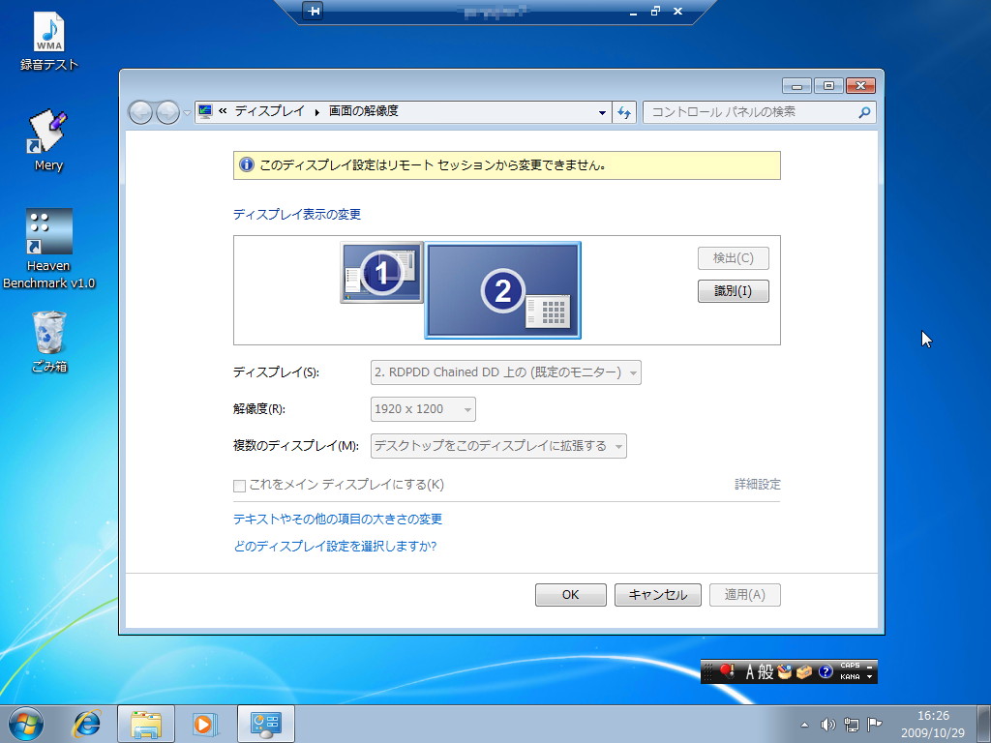Click the 適用(A) apply button
991x743 pixels.
(744, 595)
